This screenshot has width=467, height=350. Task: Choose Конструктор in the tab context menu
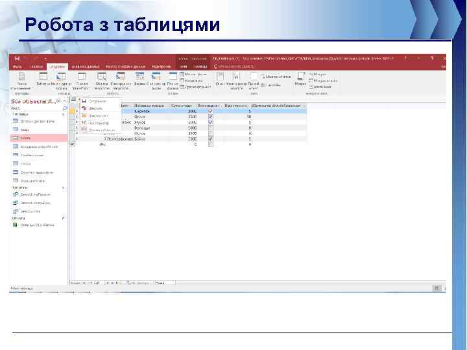(x=101, y=123)
